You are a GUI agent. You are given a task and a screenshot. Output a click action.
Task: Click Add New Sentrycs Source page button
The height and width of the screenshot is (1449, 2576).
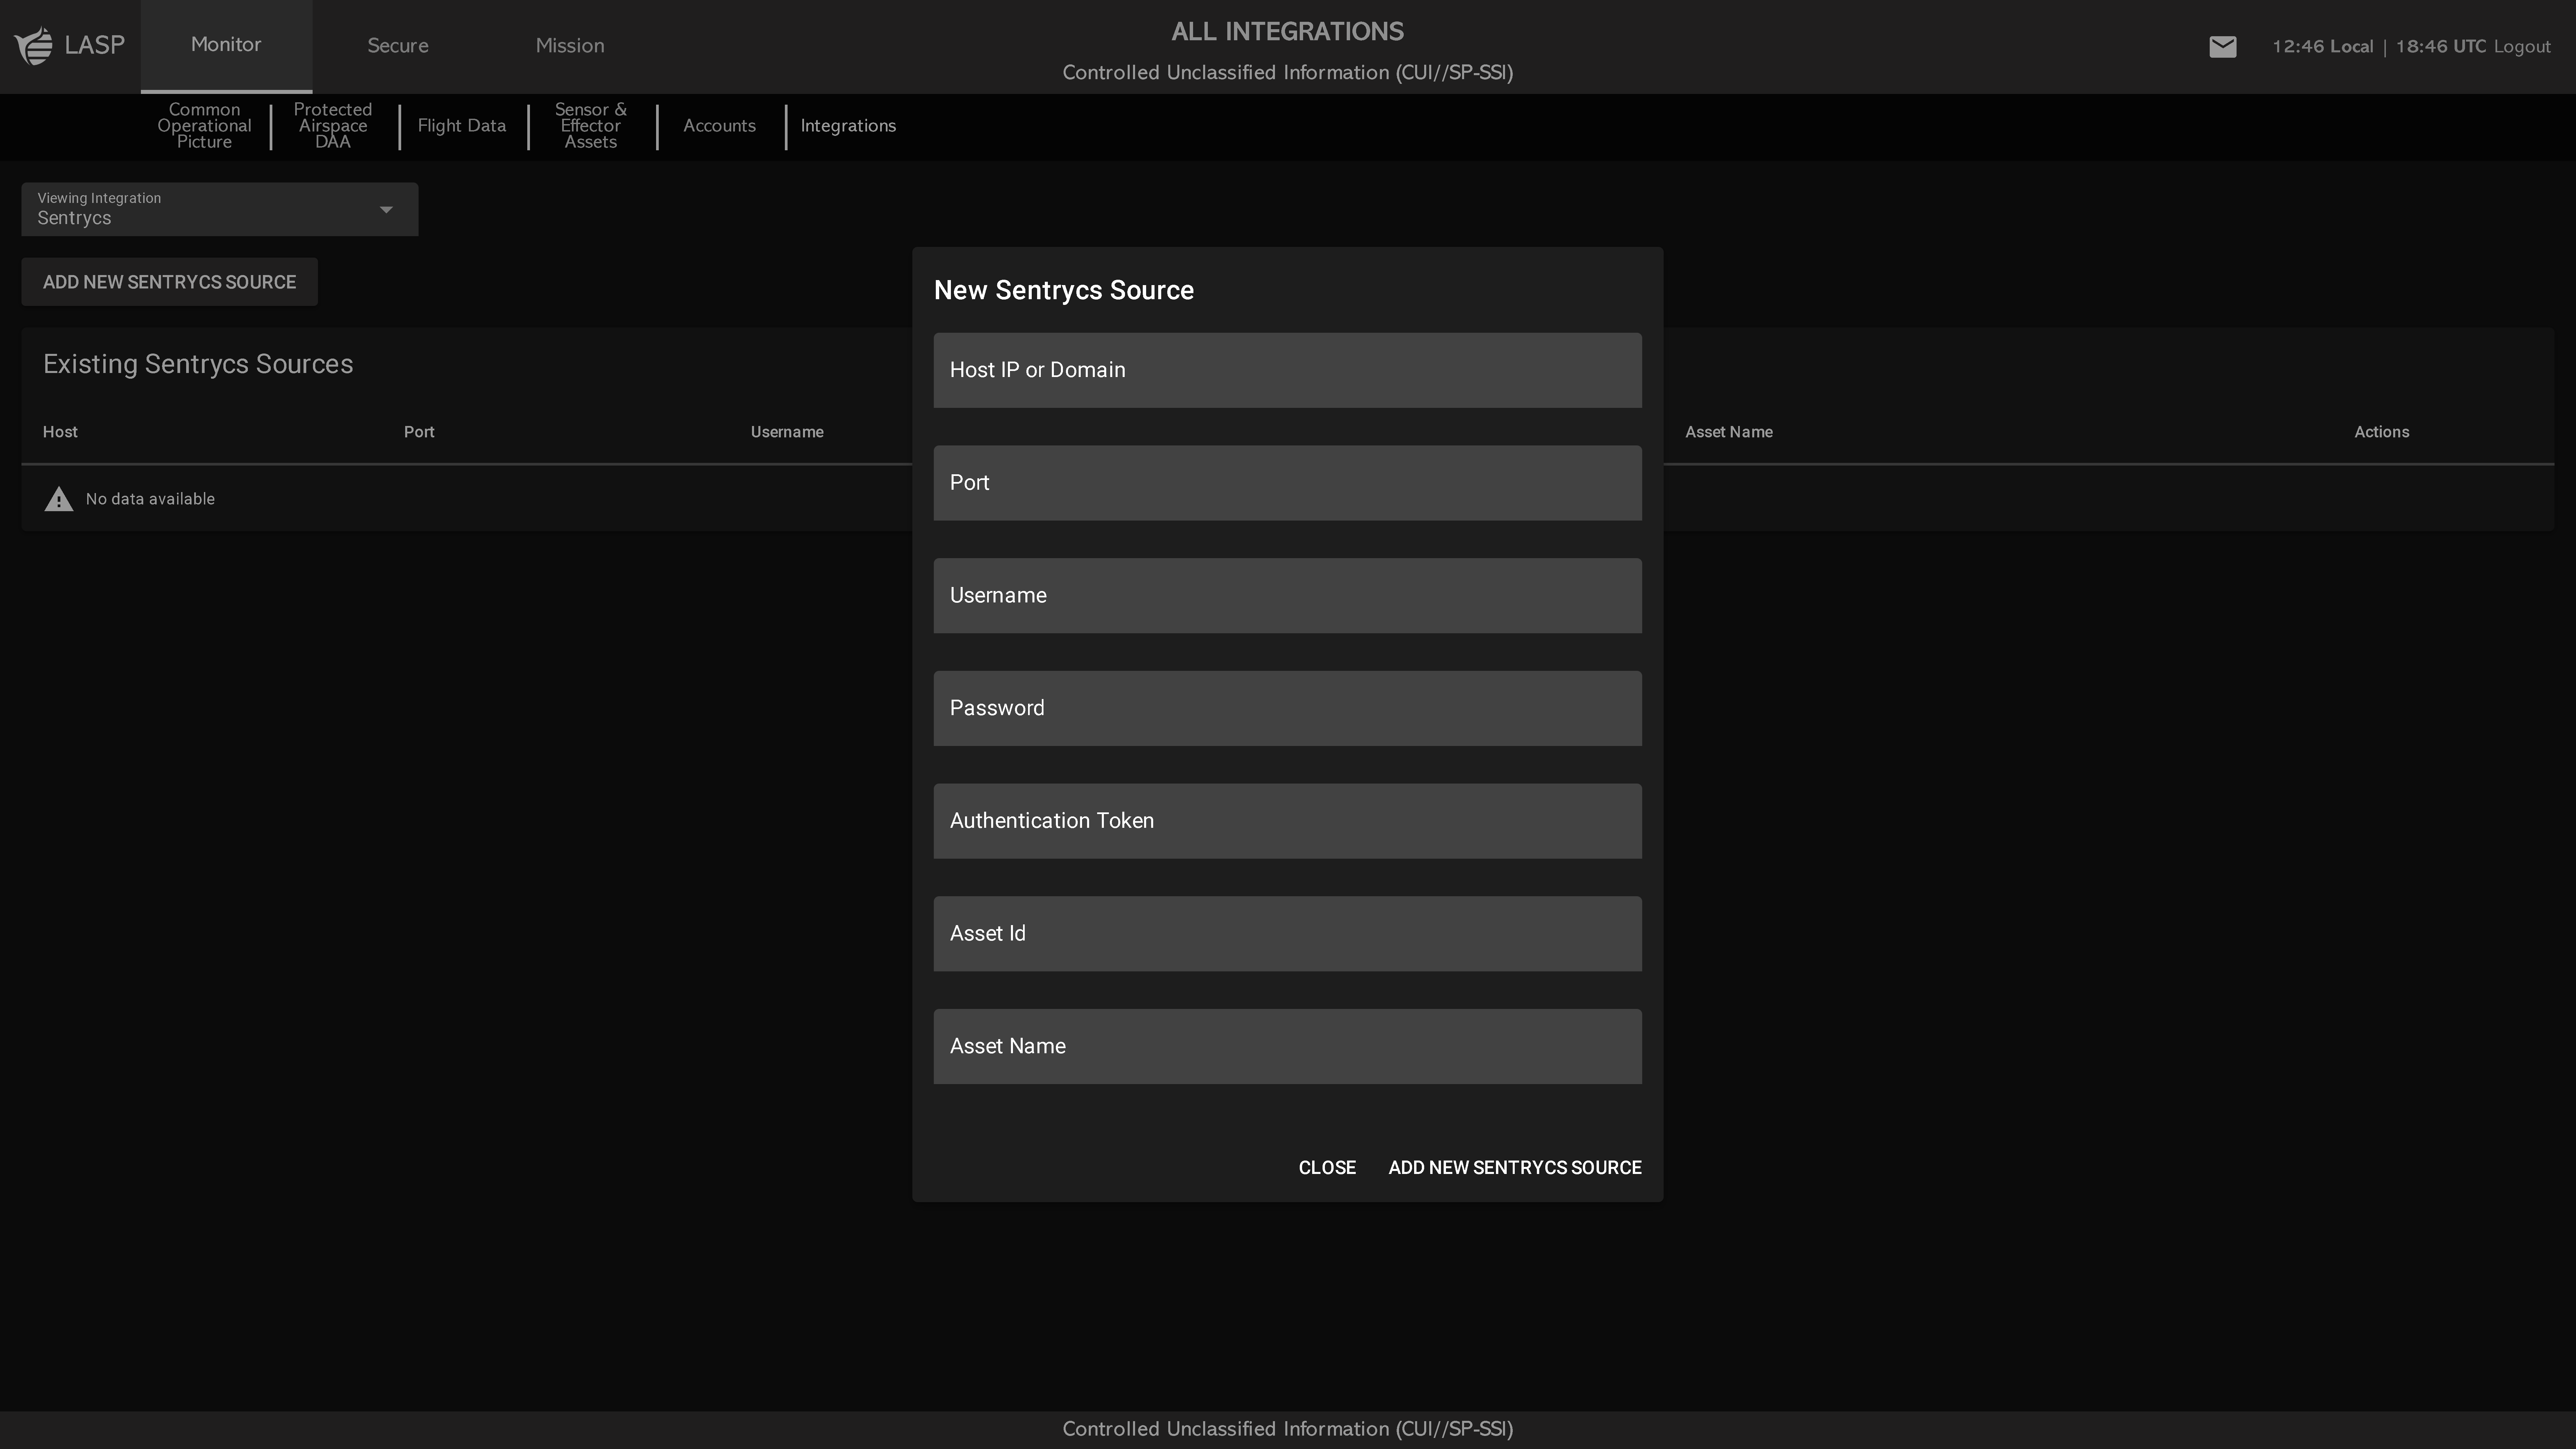170,282
